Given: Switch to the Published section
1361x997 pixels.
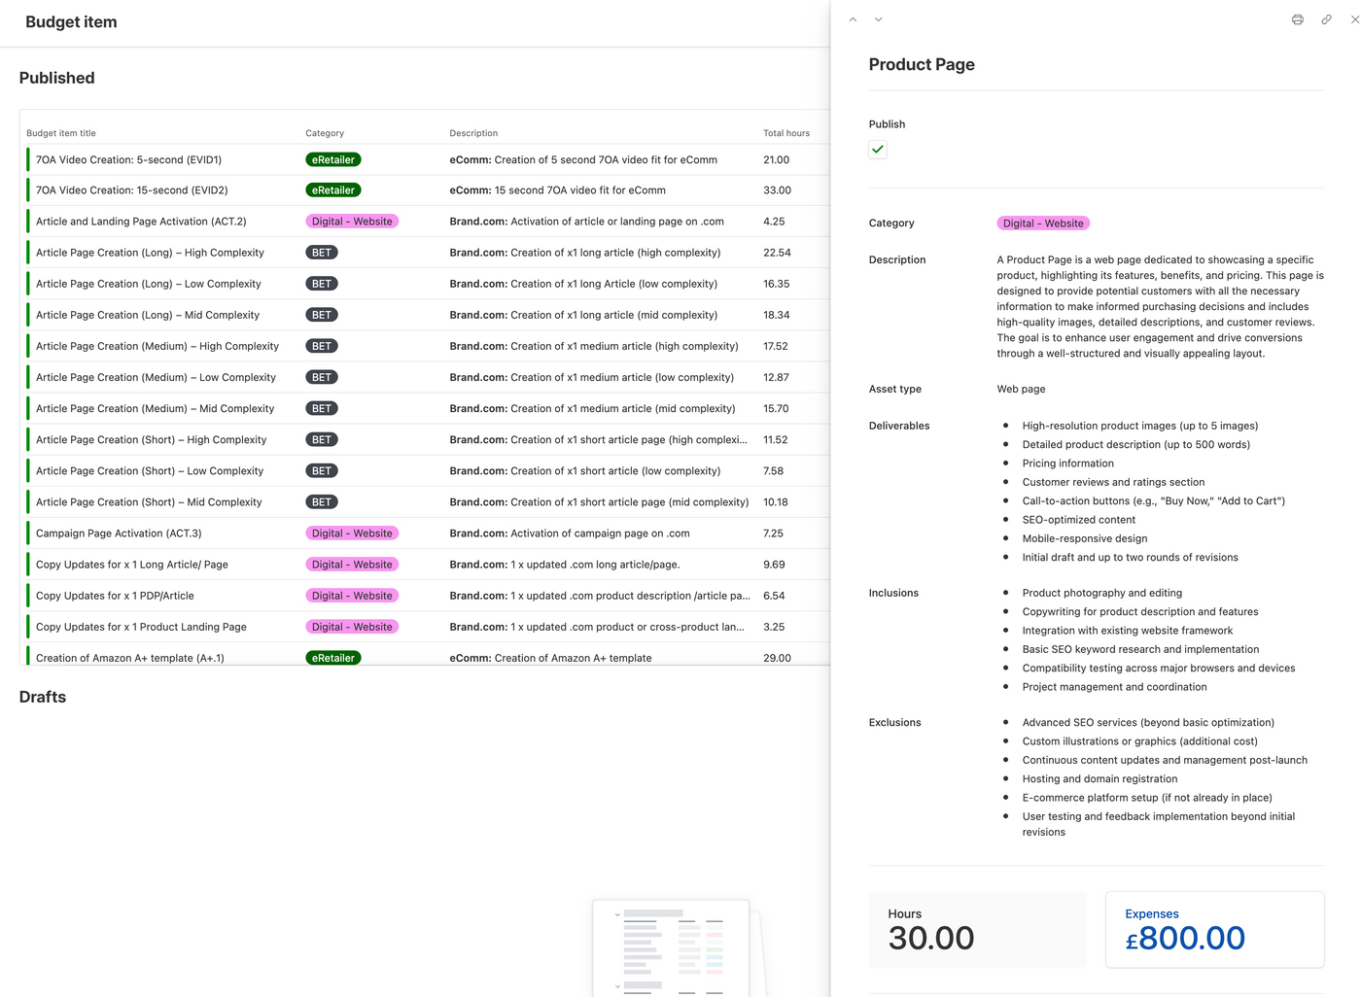Looking at the screenshot, I should coord(56,78).
